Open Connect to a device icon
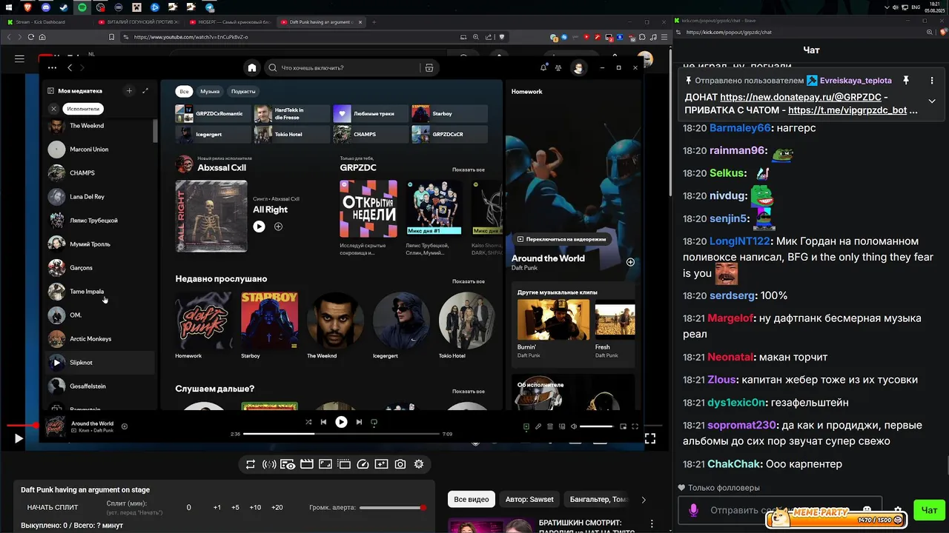This screenshot has height=533, width=949. point(562,426)
